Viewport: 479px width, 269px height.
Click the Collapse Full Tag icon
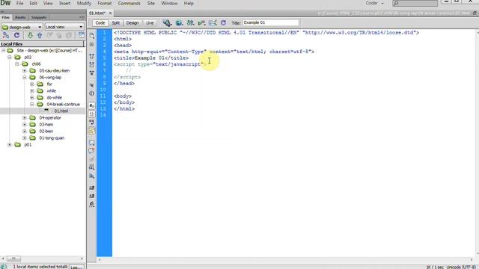pos(91,57)
